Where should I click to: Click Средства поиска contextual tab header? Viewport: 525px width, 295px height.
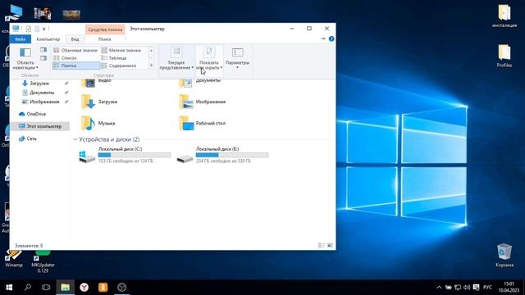coord(105,29)
